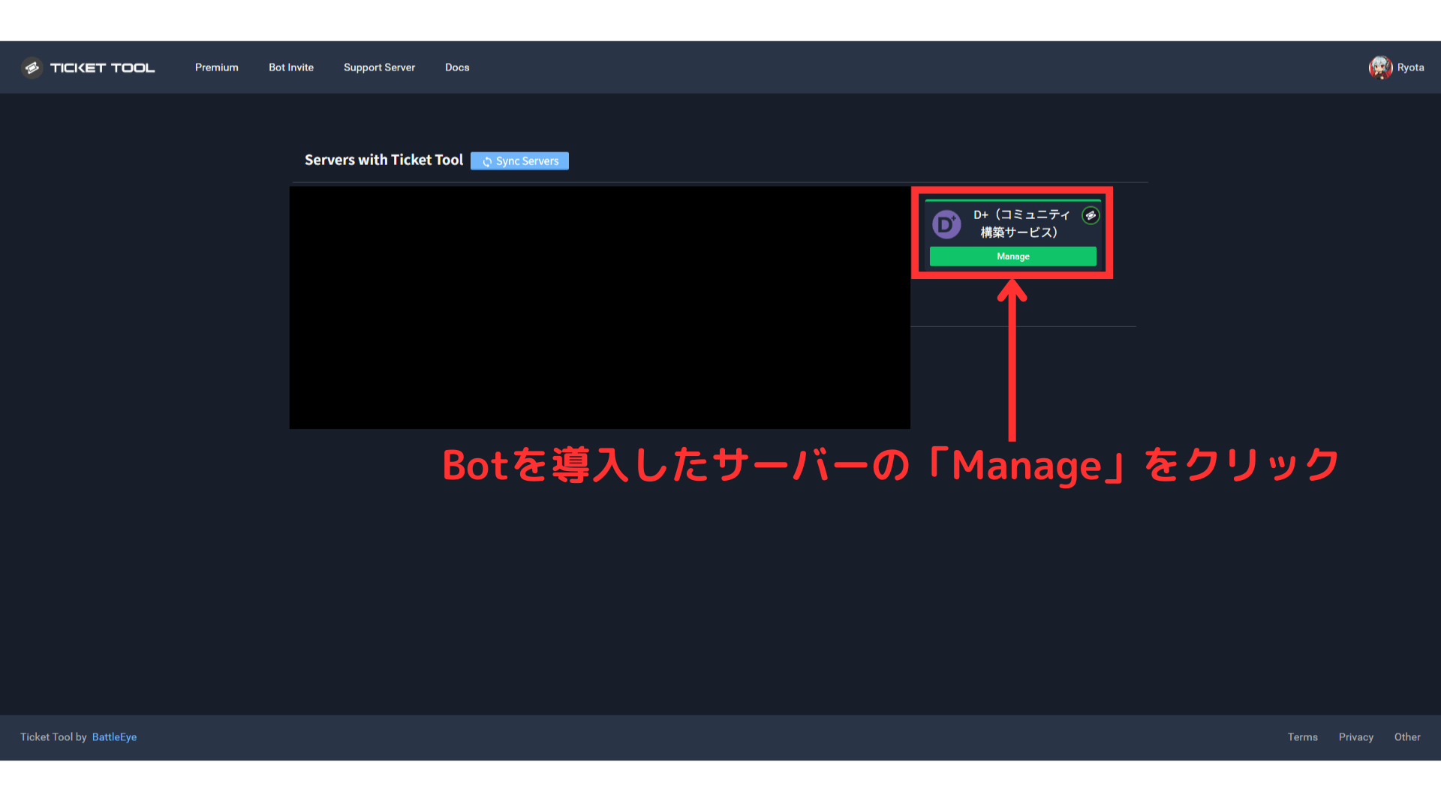Click Ryota's profile avatar picture
This screenshot has height=810, width=1441.
point(1382,67)
